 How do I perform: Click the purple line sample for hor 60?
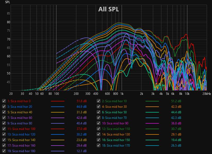(58, 118)
